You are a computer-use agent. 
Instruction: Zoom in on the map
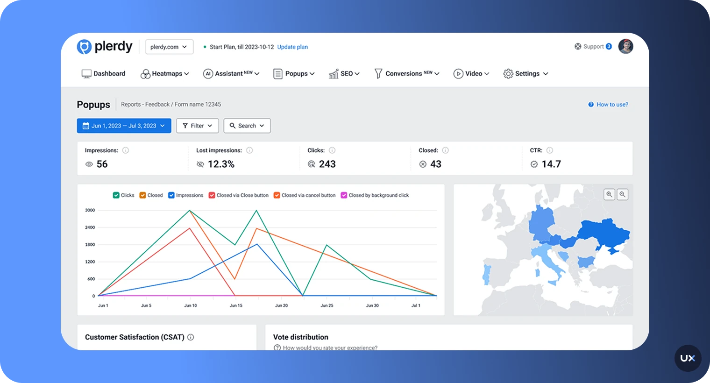point(609,194)
